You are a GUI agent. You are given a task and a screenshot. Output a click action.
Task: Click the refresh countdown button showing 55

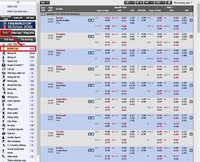pos(140,2)
